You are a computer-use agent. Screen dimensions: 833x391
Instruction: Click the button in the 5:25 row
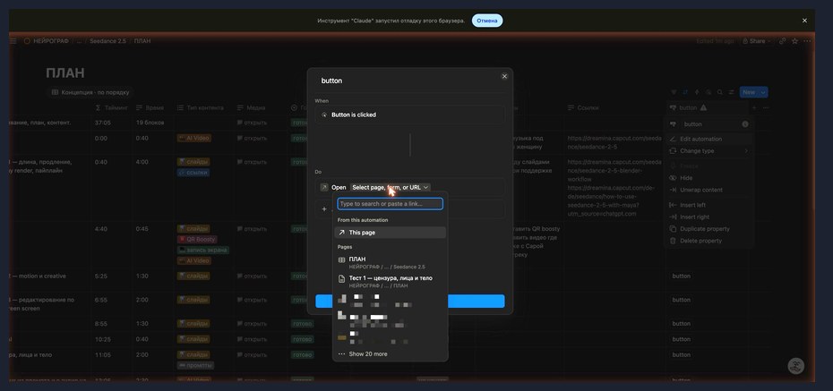point(681,276)
